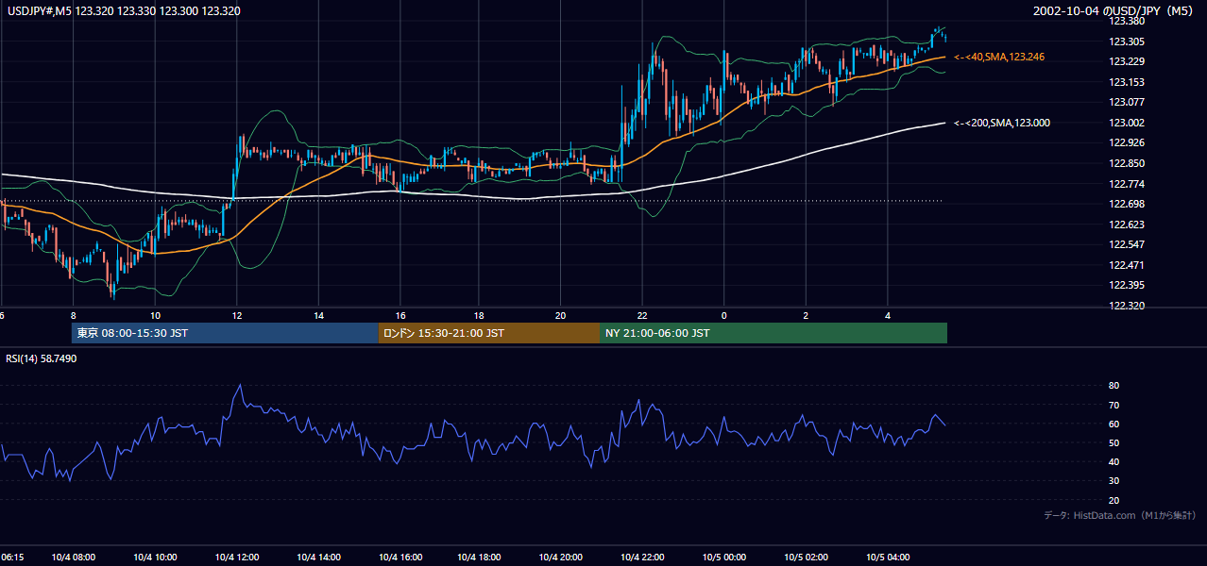Select the 東京 08:00-15:30 JST session bar
The width and height of the screenshot is (1207, 566).
click(225, 333)
